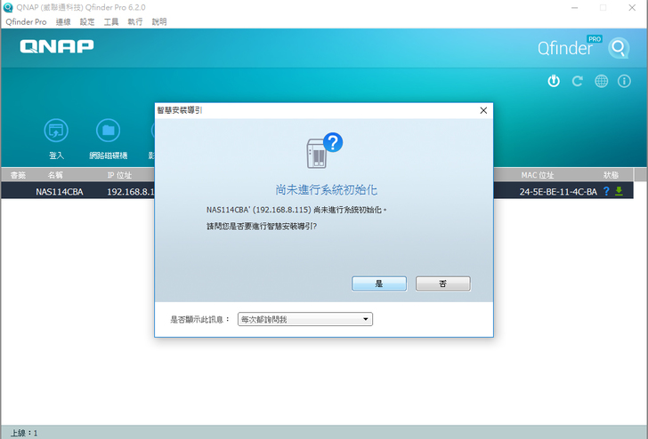Viewport: 648px width, 439px height.
Task: Select the NAS114CBA device row
Action: pos(60,191)
